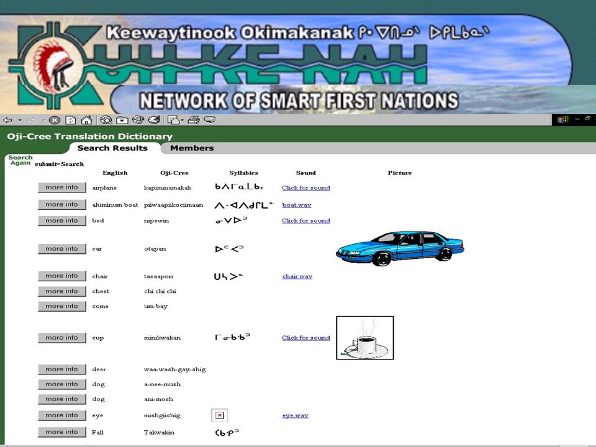
Task: Click more info for chest
Action: 61,292
